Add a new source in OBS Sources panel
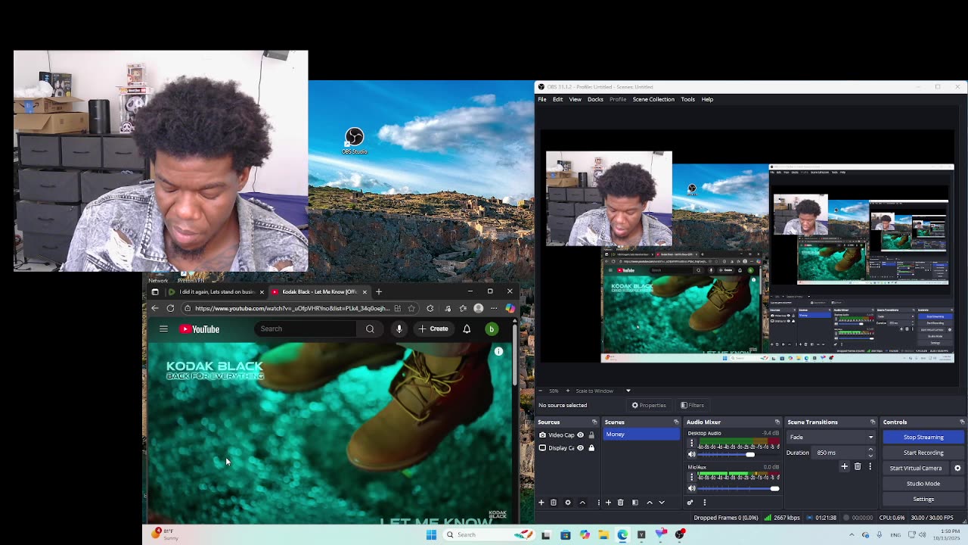Image resolution: width=968 pixels, height=545 pixels. pyautogui.click(x=541, y=503)
